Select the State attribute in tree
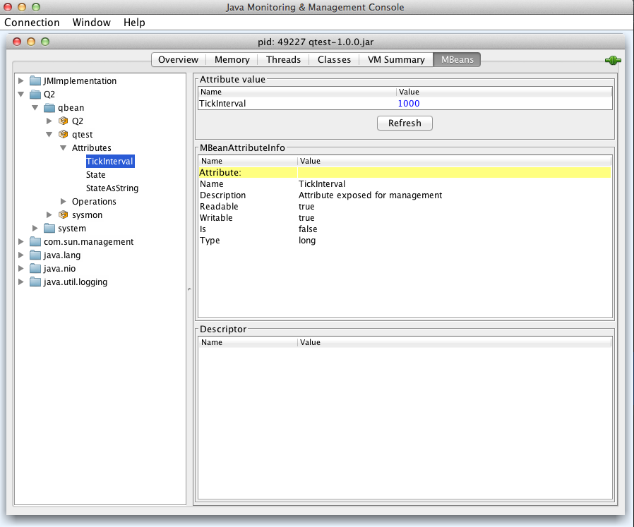Image resolution: width=634 pixels, height=527 pixels. [96, 175]
